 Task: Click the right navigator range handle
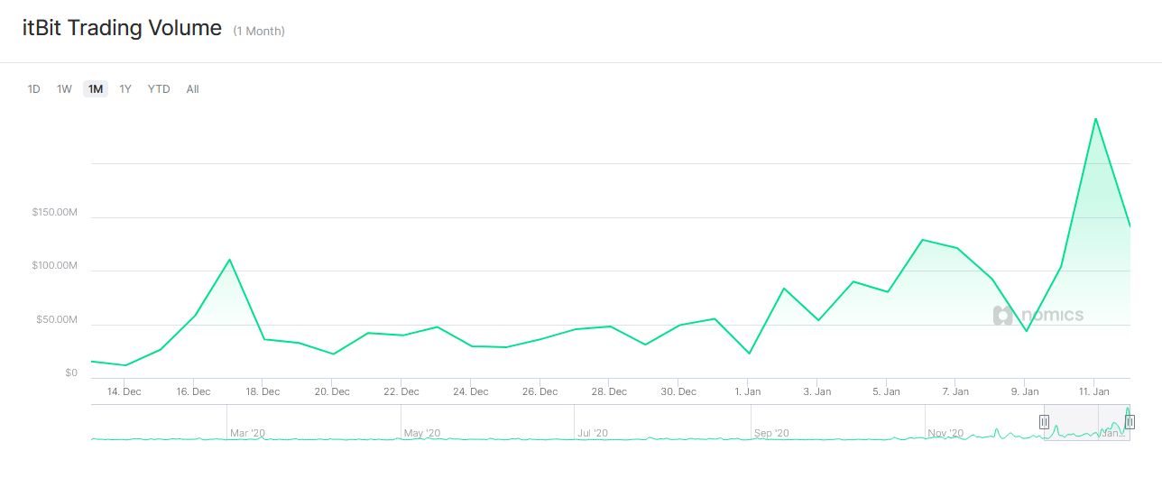1130,422
